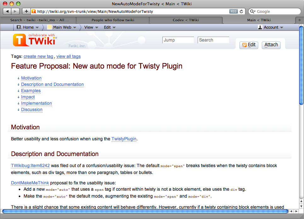This screenshot has height=219, width=304.
Task: Jump to Motivation section link
Action: [31, 78]
